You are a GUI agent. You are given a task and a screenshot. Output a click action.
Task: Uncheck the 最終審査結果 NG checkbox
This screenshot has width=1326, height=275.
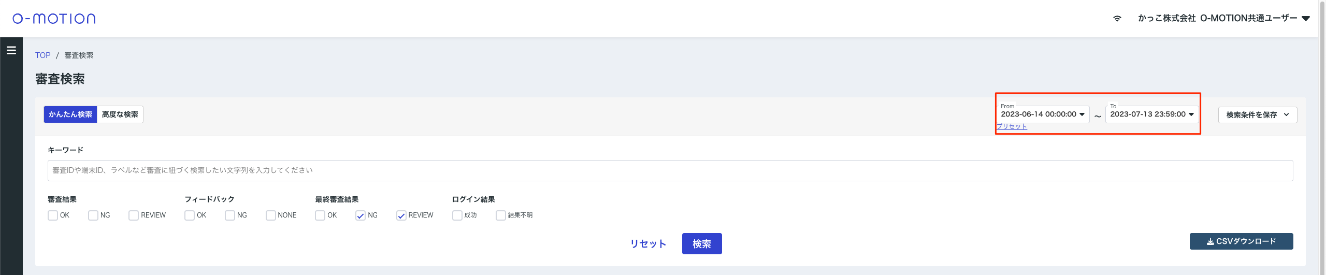click(x=361, y=215)
